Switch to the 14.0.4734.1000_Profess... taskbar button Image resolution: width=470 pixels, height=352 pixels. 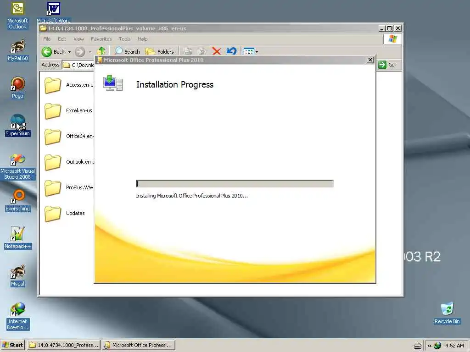click(x=64, y=345)
